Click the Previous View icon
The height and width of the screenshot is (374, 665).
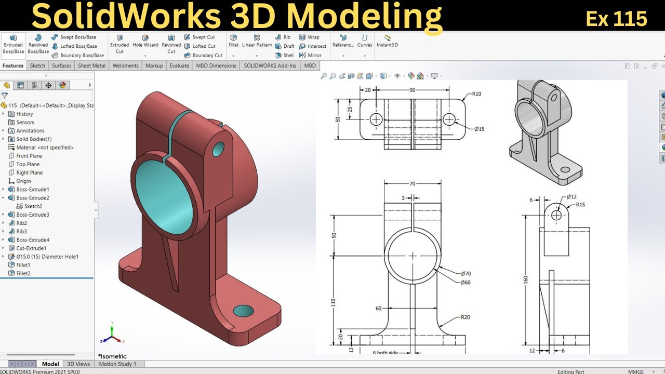point(342,76)
